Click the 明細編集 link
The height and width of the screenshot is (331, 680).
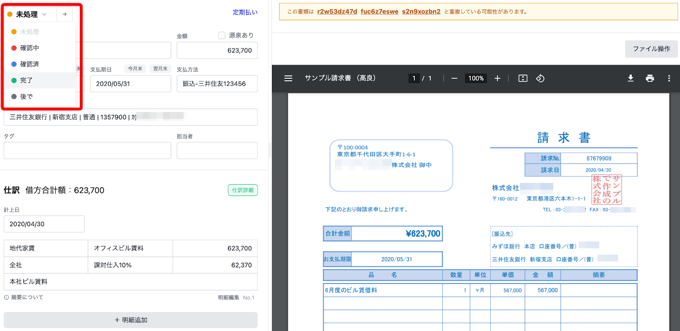click(229, 297)
